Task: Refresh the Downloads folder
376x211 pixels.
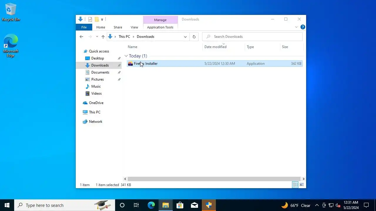Action: click(194, 37)
